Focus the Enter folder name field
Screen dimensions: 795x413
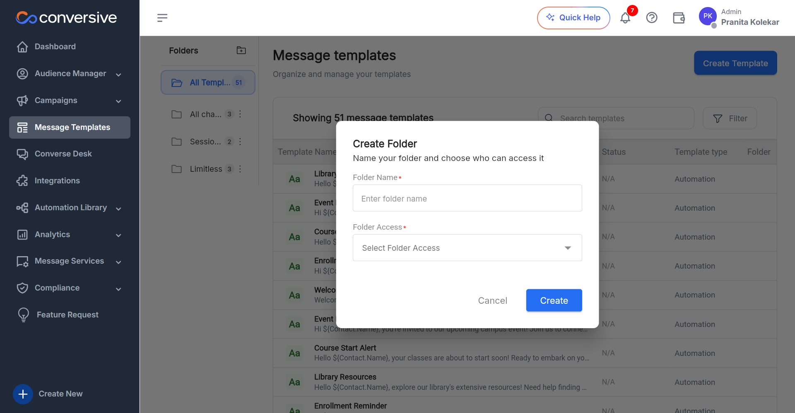[467, 198]
